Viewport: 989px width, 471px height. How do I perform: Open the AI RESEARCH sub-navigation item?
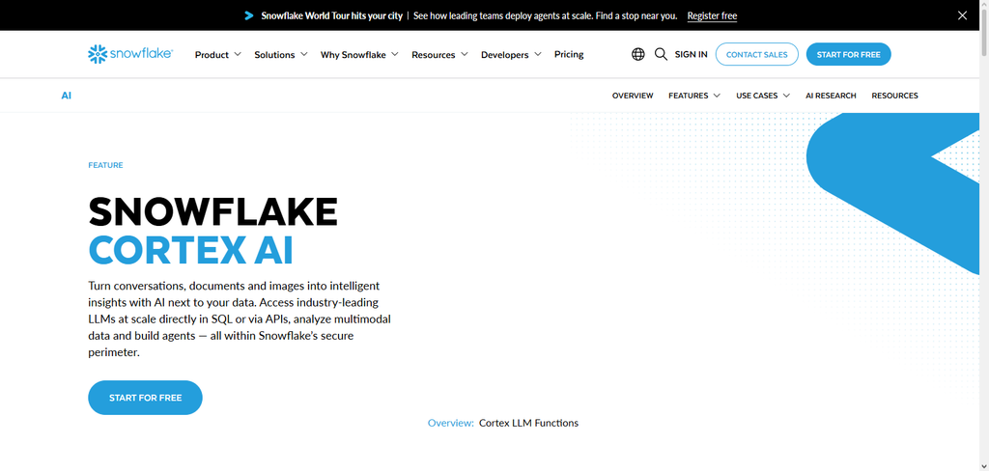coord(831,96)
